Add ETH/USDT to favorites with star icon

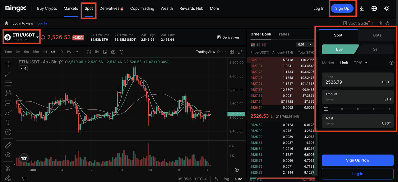pyautogui.click(x=6, y=23)
